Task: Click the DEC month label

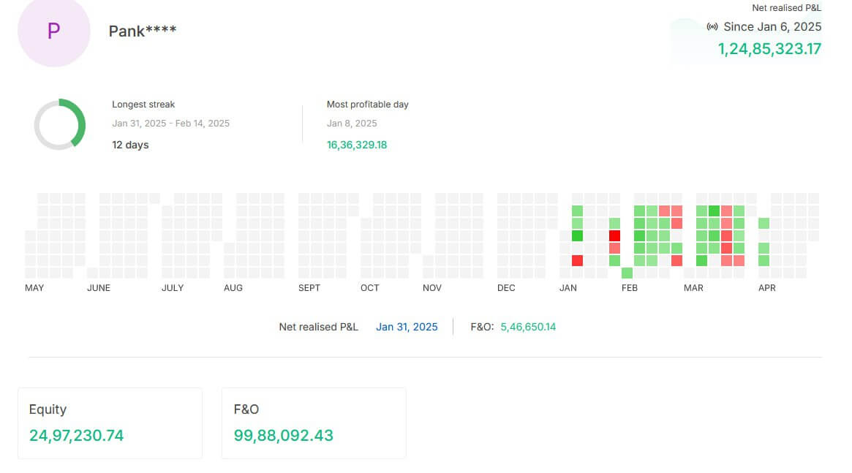Action: coord(506,288)
